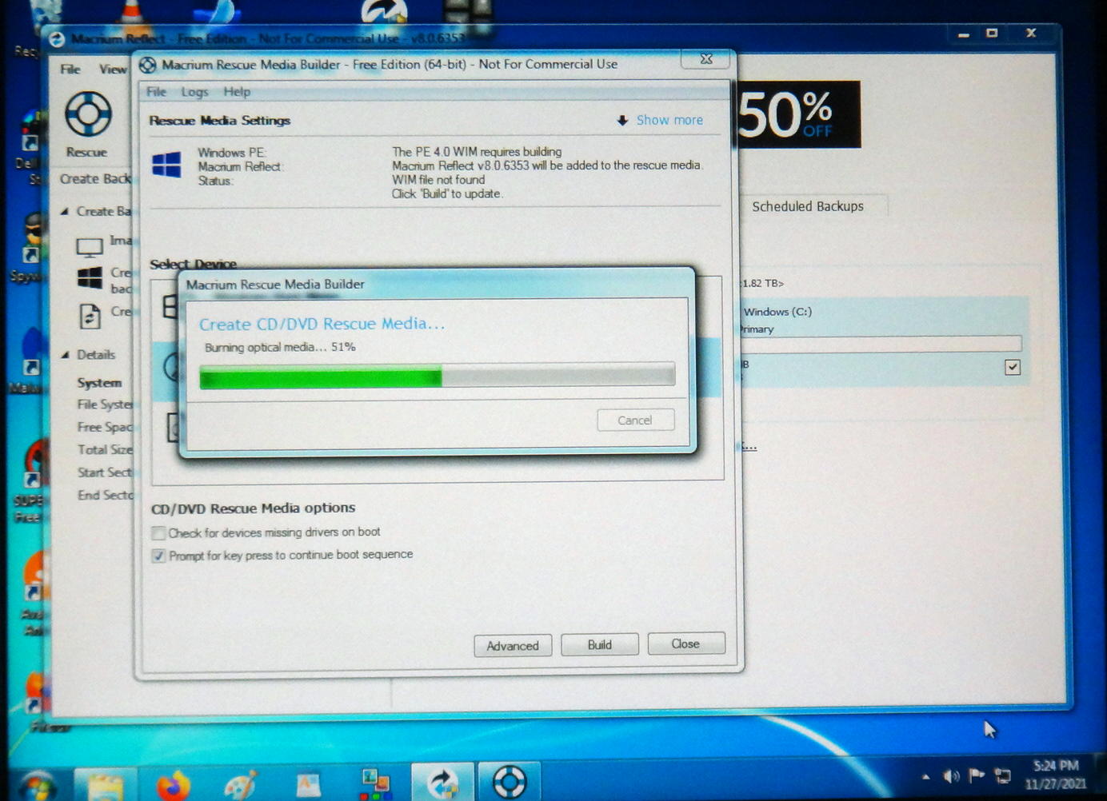
Task: Open the Logs menu
Action: pyautogui.click(x=194, y=92)
